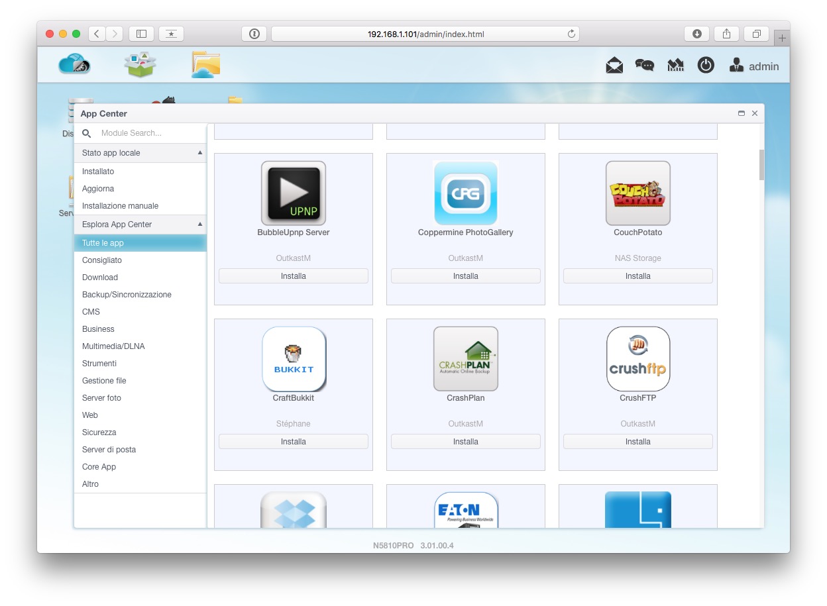Click the BubbleUpnp Server app icon
This screenshot has height=606, width=827.
pyautogui.click(x=294, y=193)
